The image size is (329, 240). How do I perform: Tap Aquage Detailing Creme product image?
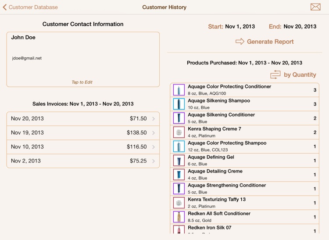(x=179, y=174)
